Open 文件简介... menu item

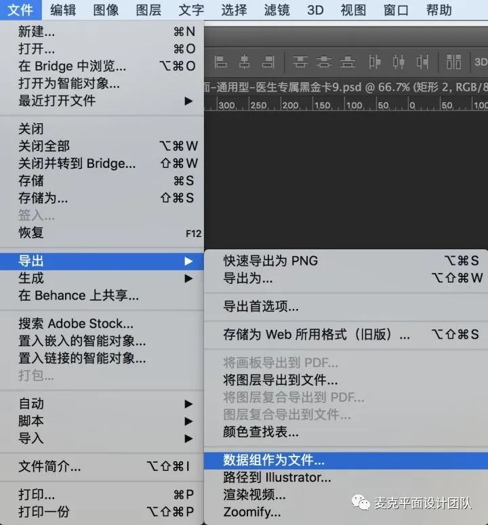(102, 467)
